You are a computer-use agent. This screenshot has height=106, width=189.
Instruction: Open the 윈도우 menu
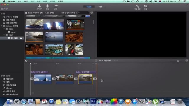point(52,1)
